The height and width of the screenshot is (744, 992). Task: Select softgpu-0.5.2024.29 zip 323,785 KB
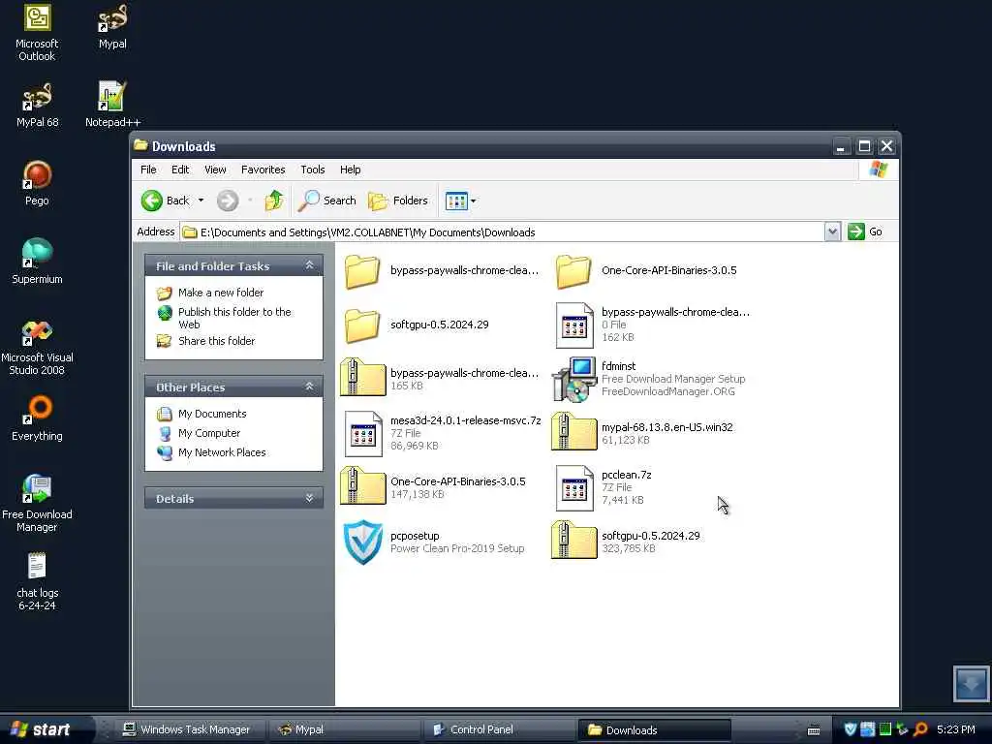pyautogui.click(x=627, y=542)
